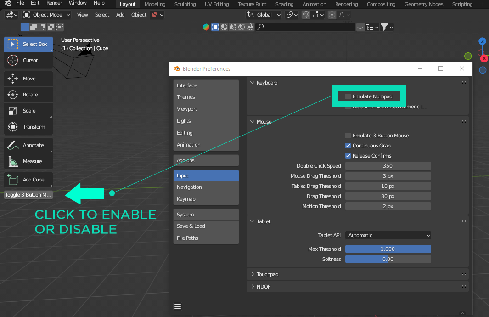Expand the Touchpad section
489x317 pixels.
click(252, 274)
